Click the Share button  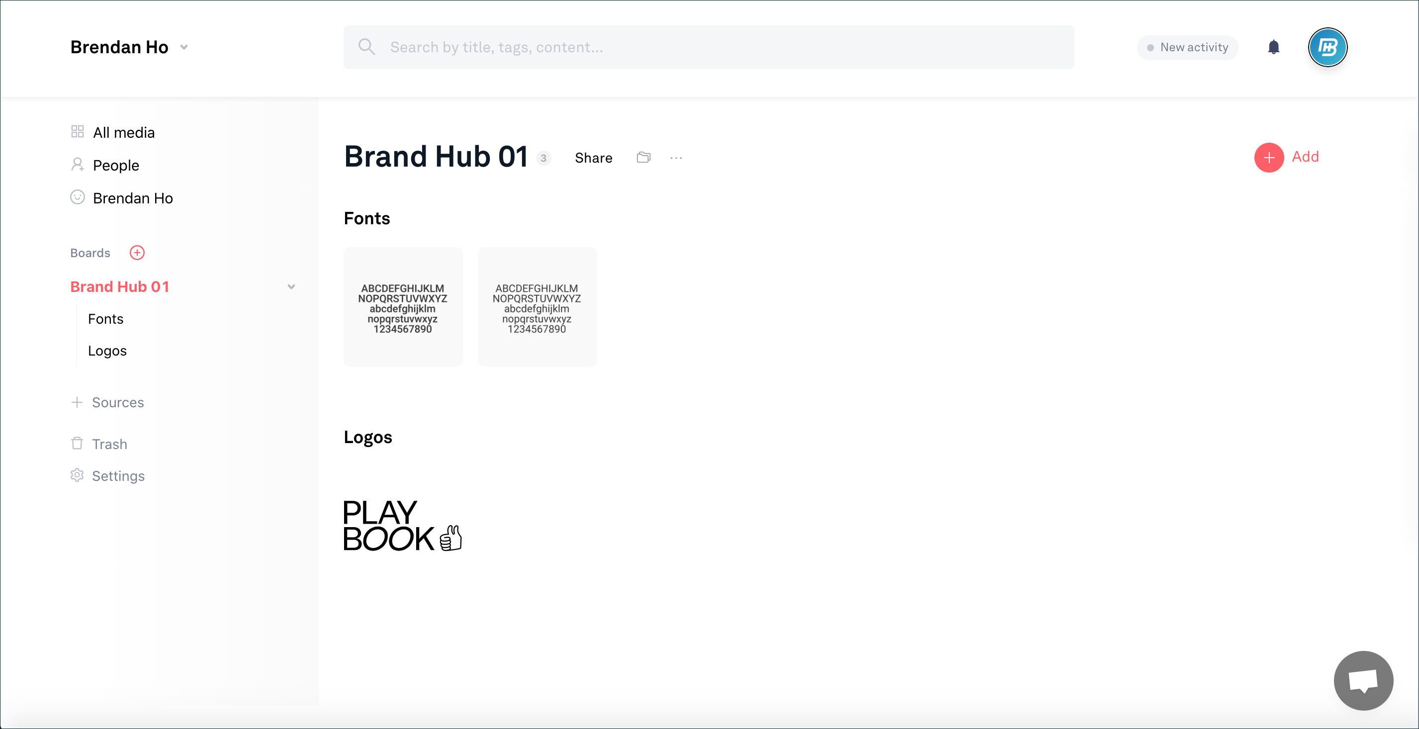(x=593, y=158)
